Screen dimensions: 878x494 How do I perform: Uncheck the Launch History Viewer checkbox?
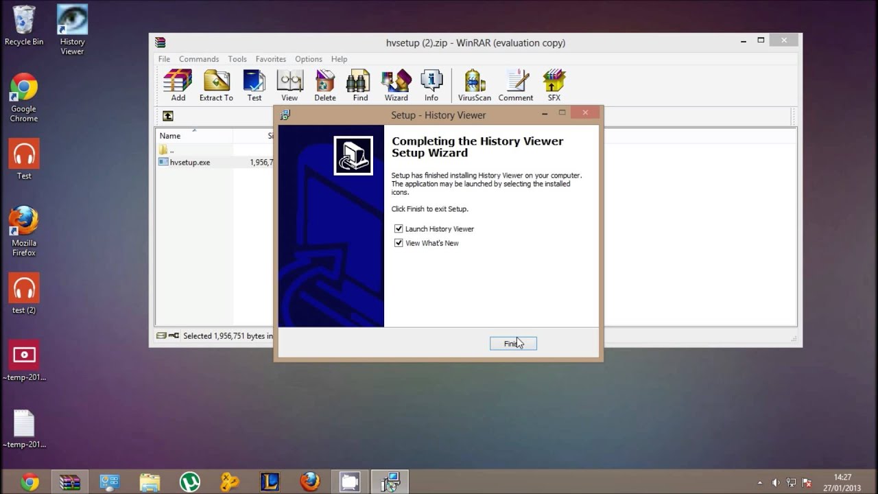point(399,228)
